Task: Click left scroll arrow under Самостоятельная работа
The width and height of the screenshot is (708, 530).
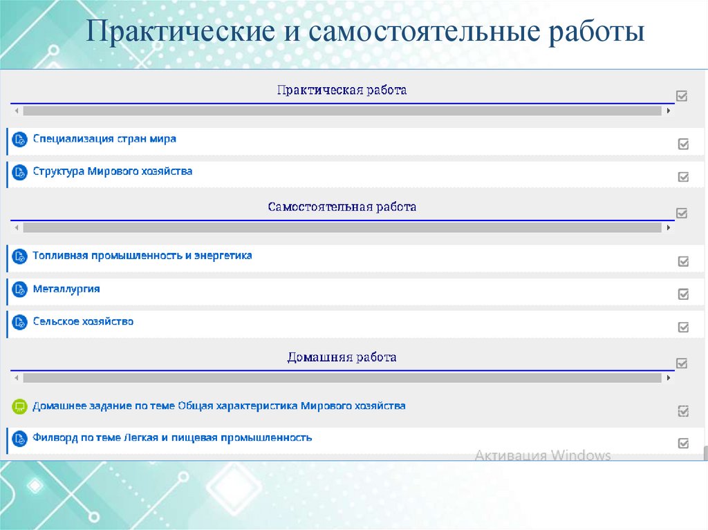Action: click(17, 227)
